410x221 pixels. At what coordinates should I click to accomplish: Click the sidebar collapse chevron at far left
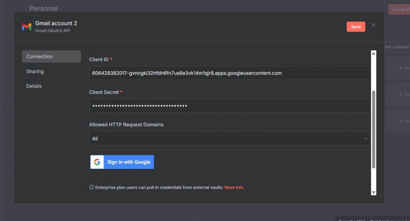tap(3, 120)
